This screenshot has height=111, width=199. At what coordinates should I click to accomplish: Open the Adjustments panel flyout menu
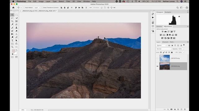[x=187, y=27]
